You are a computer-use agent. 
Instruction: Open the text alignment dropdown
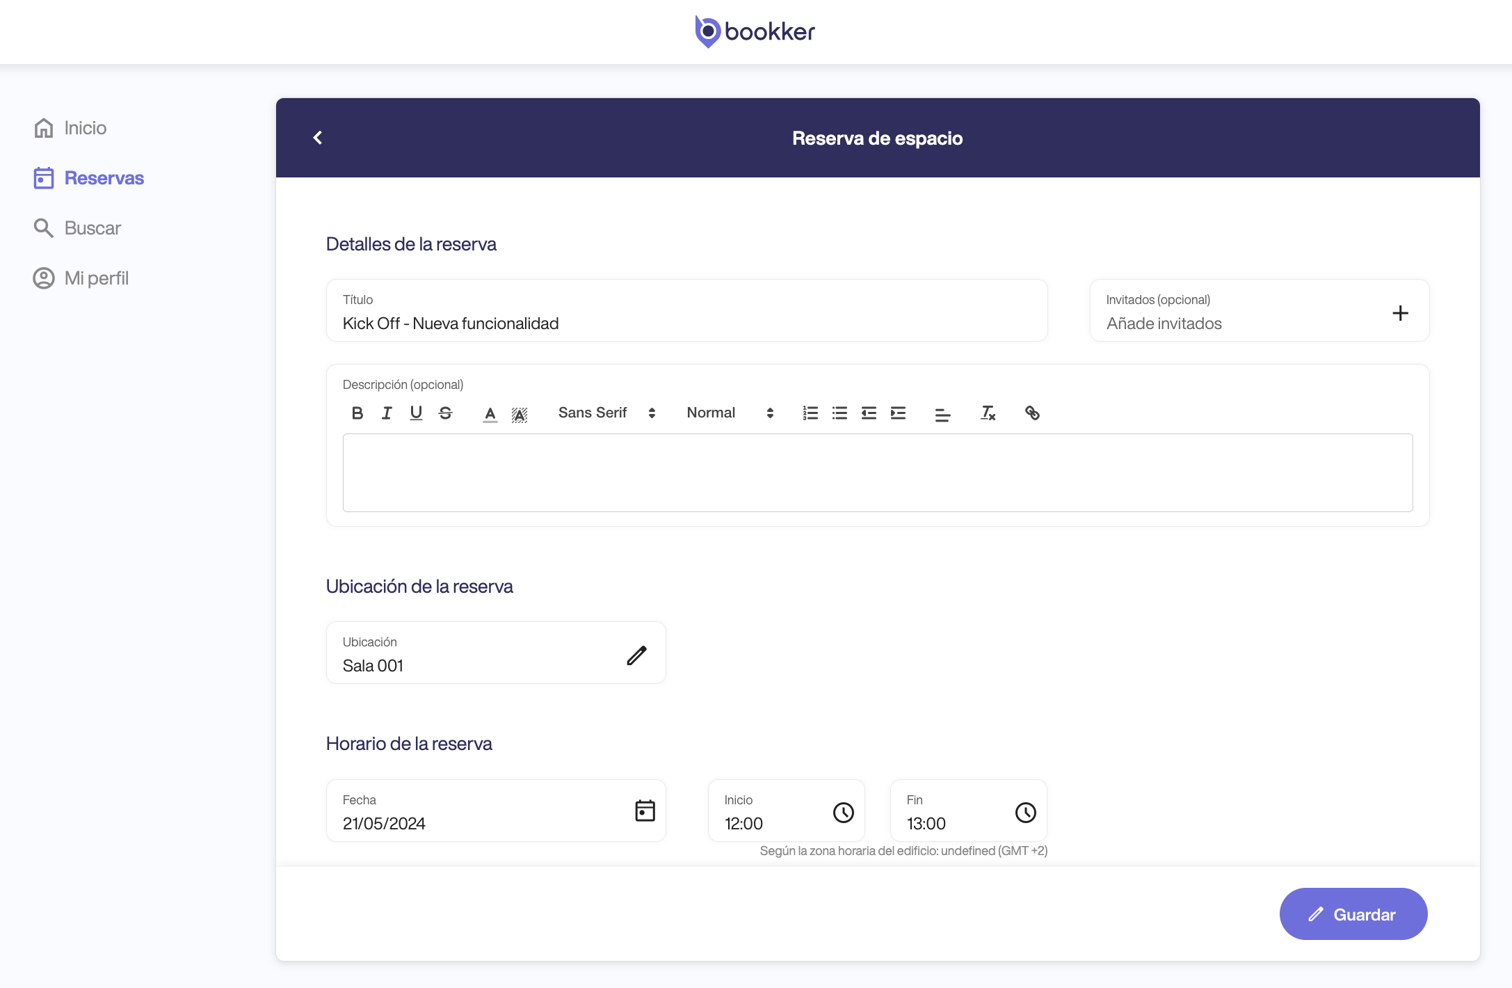pyautogui.click(x=942, y=415)
